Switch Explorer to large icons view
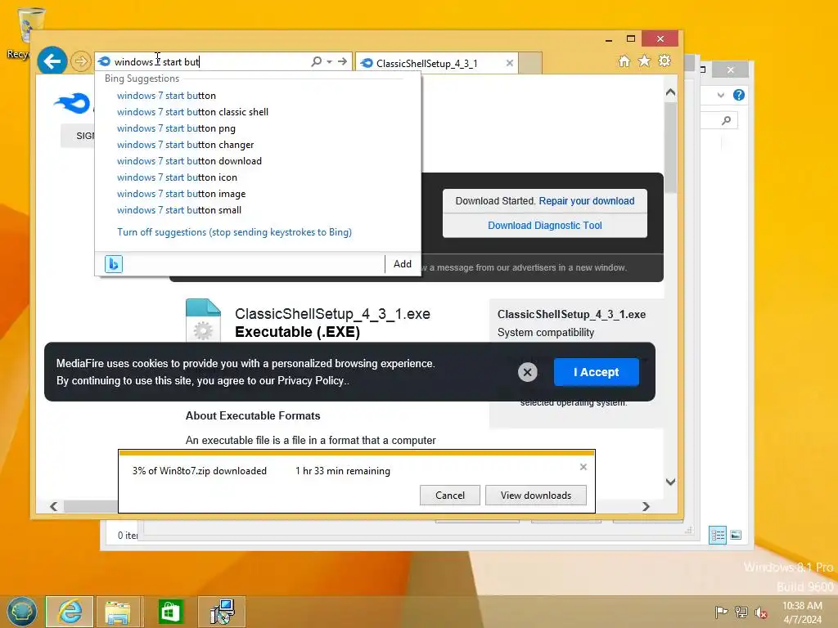Viewport: 838px width, 628px height. [736, 535]
